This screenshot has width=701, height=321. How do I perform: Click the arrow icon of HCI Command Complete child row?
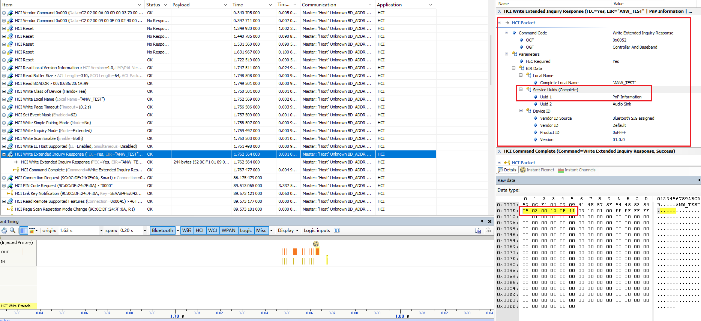pos(16,170)
